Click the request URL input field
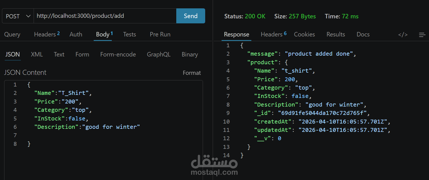The height and width of the screenshot is (180, 429). pyautogui.click(x=105, y=16)
